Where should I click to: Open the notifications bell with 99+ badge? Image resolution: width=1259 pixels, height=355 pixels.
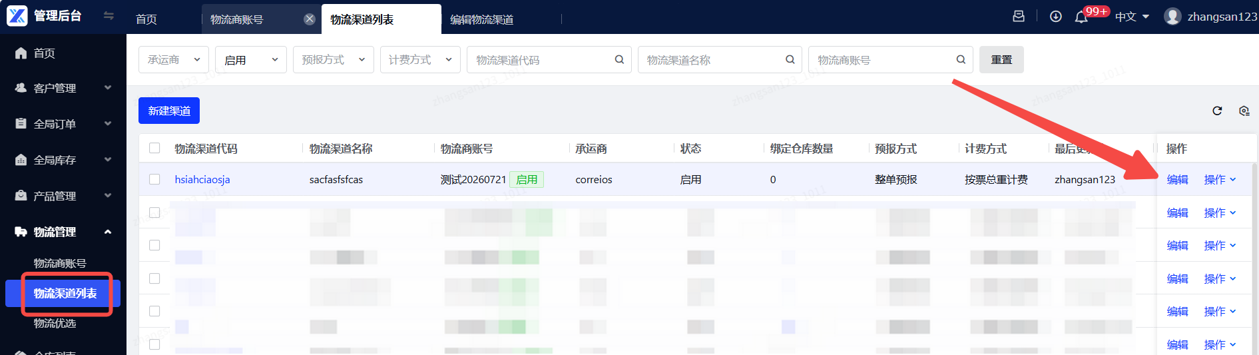point(1081,17)
